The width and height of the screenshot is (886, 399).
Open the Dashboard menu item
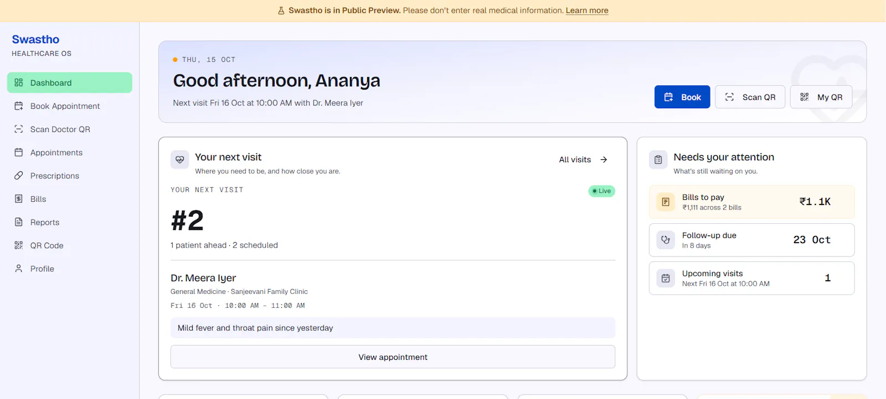[70, 83]
